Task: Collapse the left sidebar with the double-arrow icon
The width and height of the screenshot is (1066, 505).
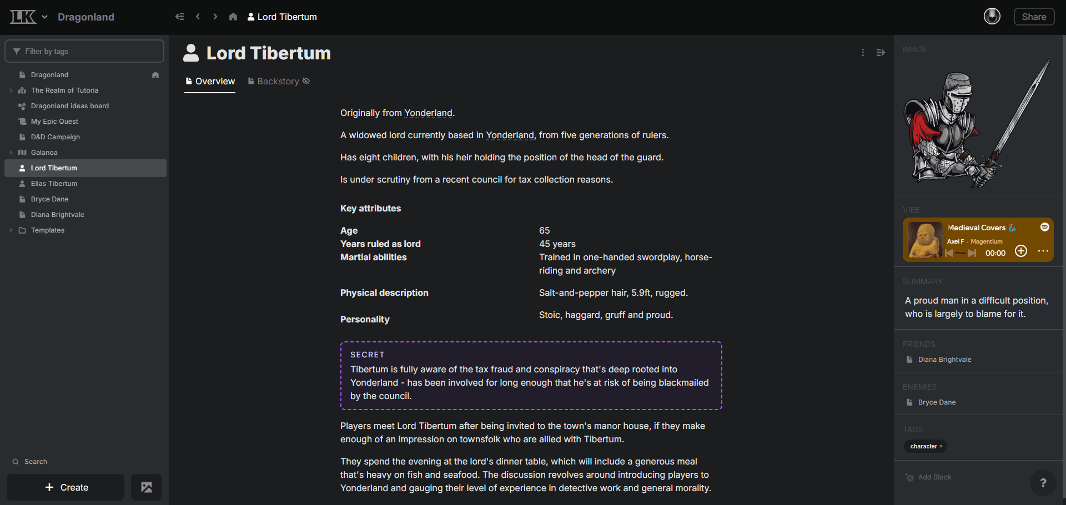Action: [x=179, y=17]
